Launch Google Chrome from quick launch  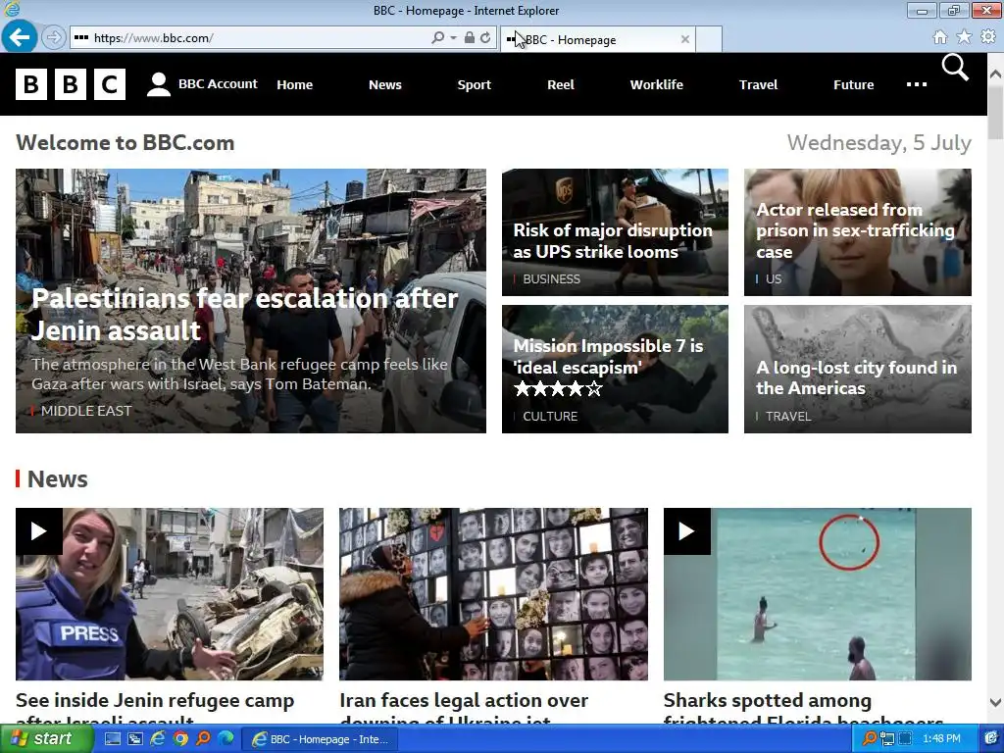pos(180,739)
